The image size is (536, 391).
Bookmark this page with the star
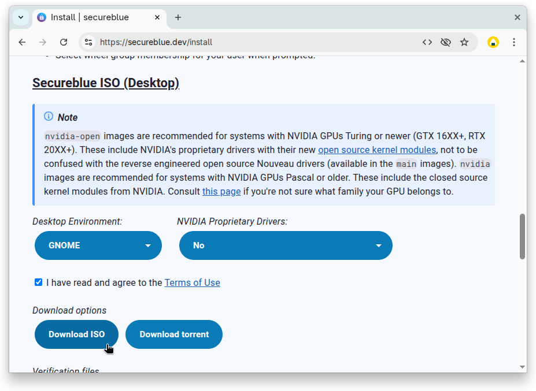tap(464, 42)
